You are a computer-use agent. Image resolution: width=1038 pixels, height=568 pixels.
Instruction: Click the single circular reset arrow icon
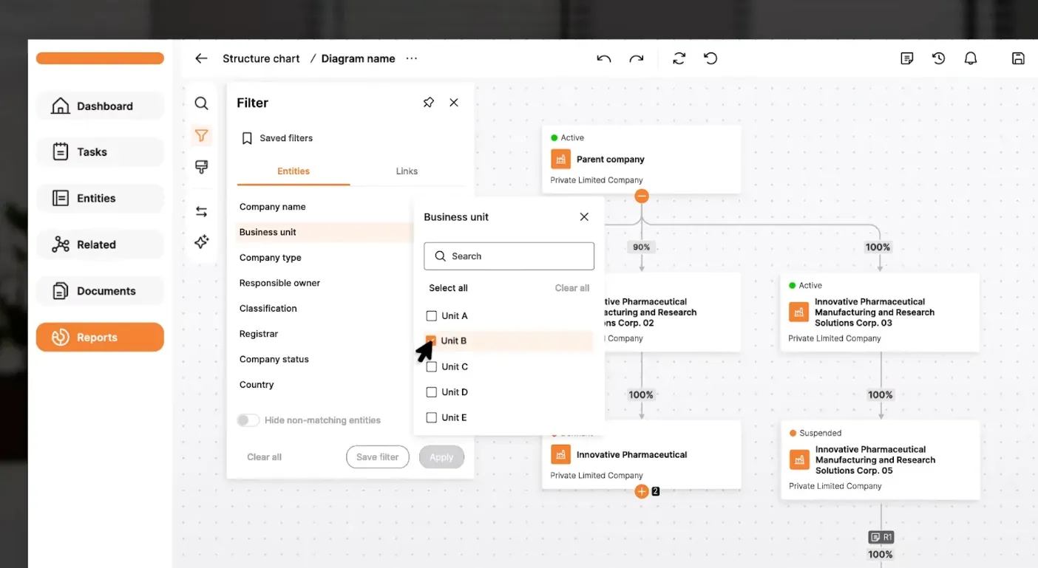point(710,58)
